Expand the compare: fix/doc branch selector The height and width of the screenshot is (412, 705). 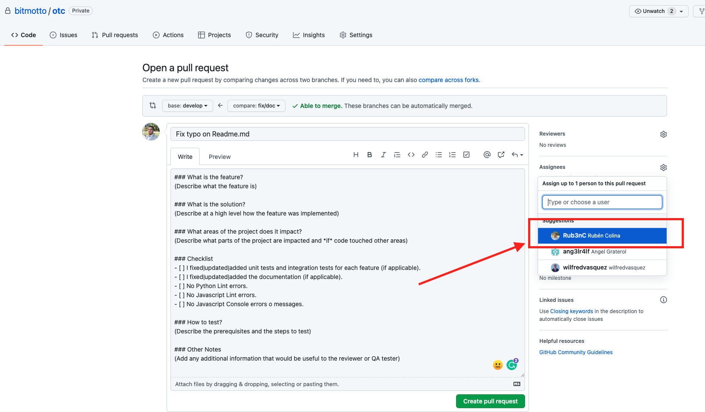(256, 106)
